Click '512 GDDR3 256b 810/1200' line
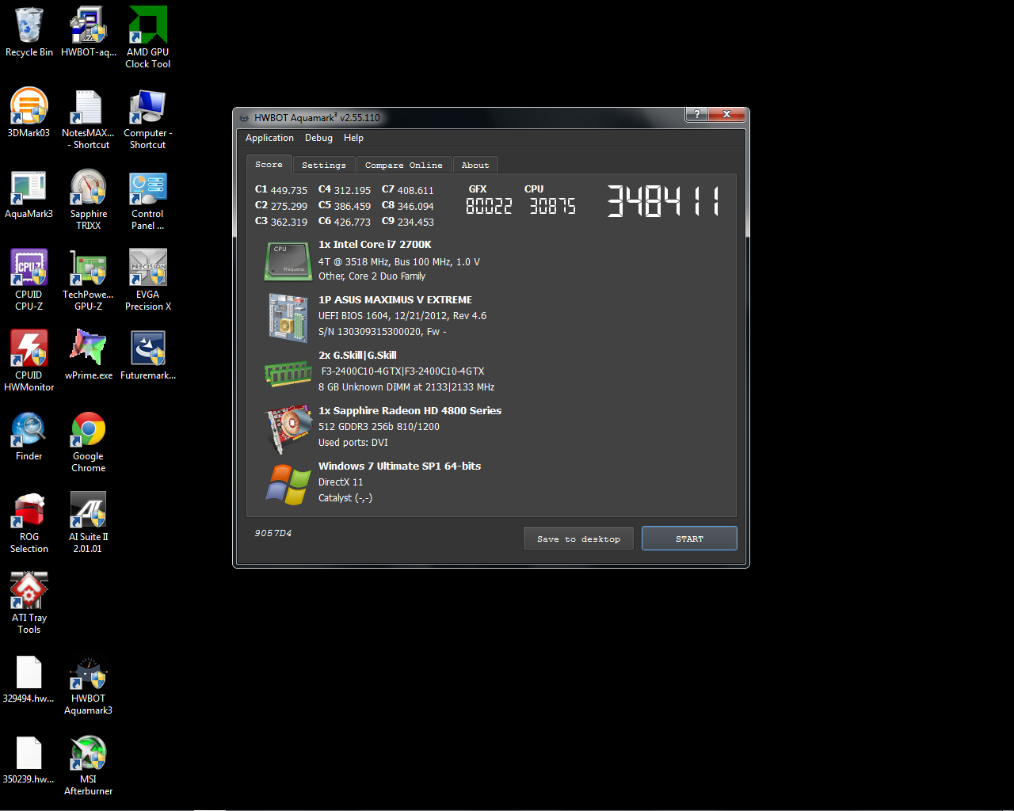Screen dimensions: 1014x811 pos(379,427)
